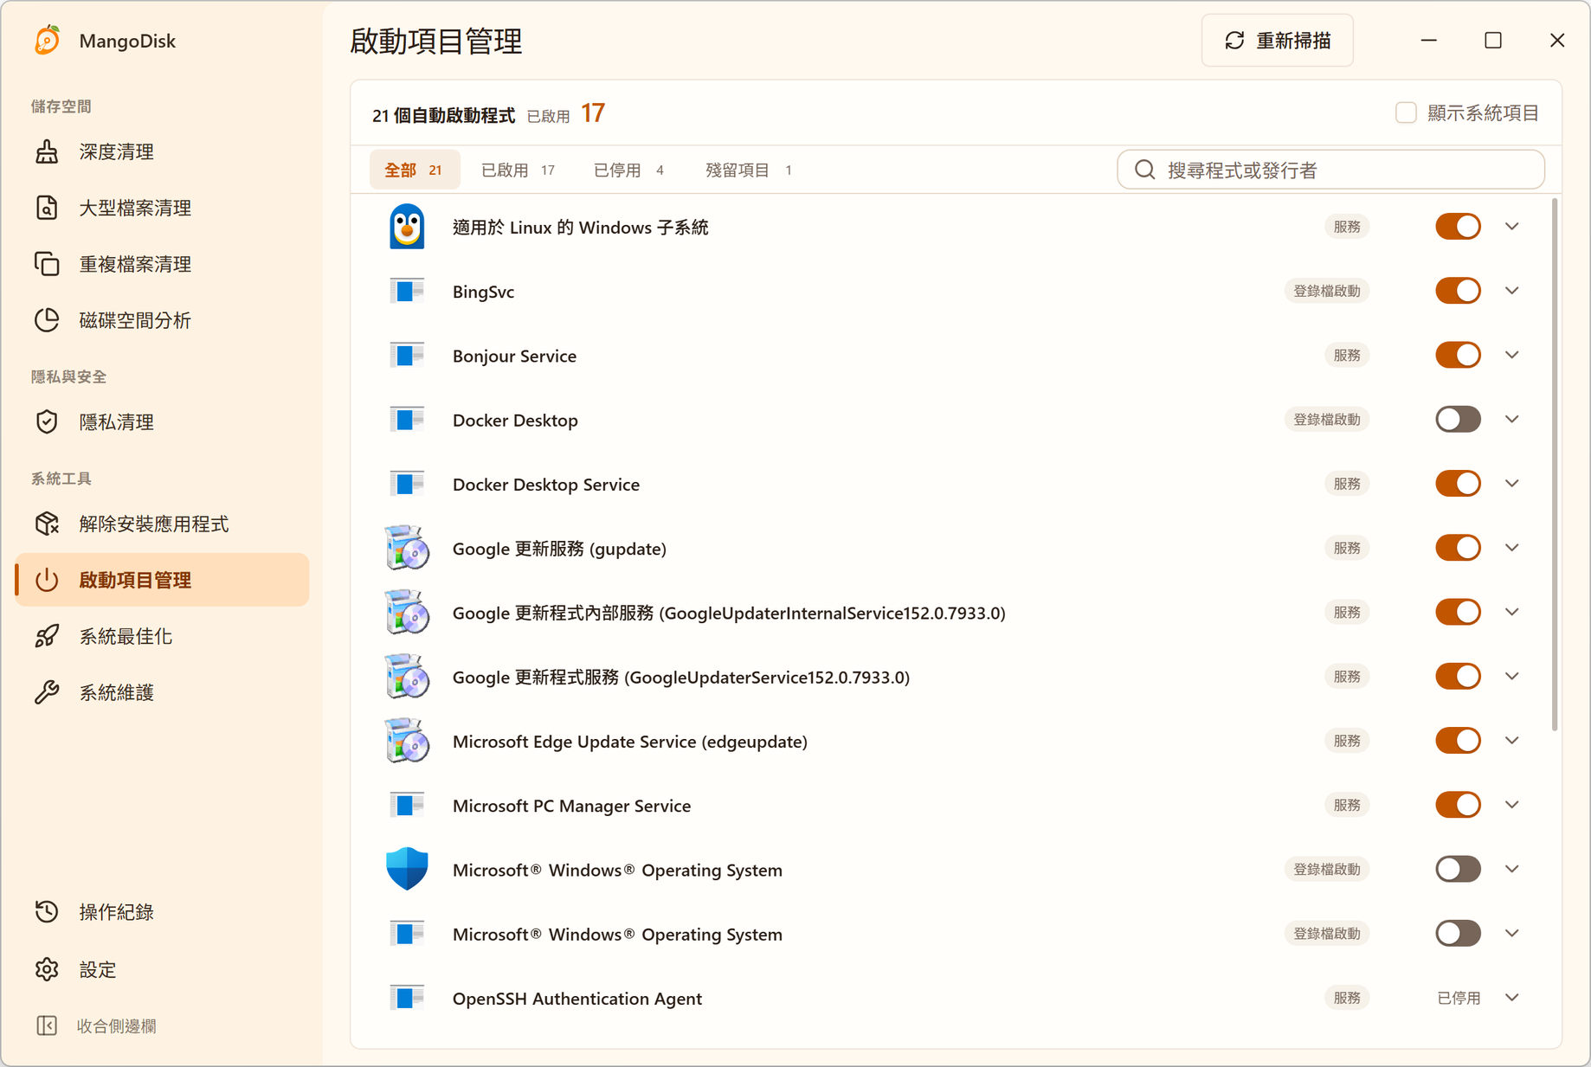Enable the Docker Desktop startup toggle
This screenshot has width=1591, height=1067.
click(x=1458, y=420)
